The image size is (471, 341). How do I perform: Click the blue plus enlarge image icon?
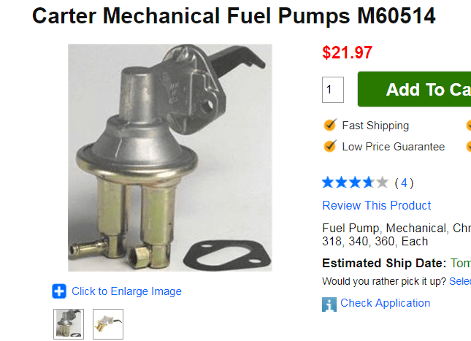pos(59,291)
